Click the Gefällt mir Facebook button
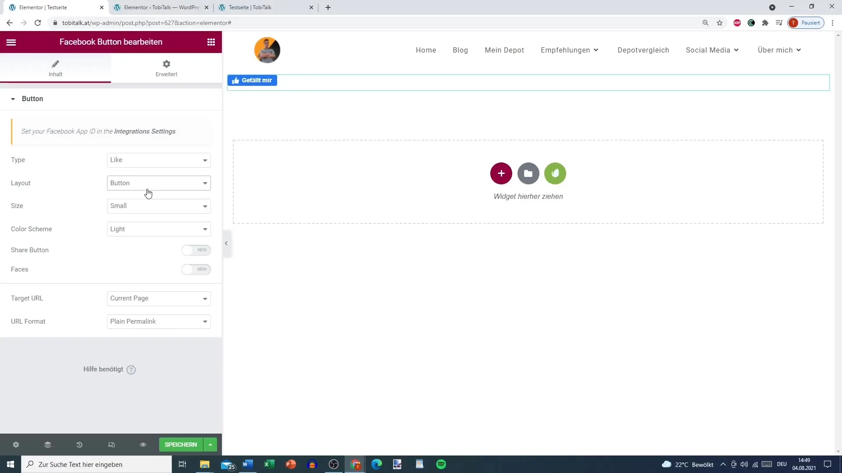This screenshot has height=473, width=842. [252, 81]
